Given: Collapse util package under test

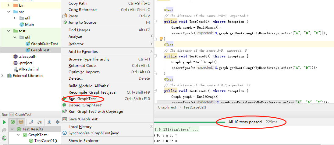Looking at the screenshot, I should [x=15, y=37].
